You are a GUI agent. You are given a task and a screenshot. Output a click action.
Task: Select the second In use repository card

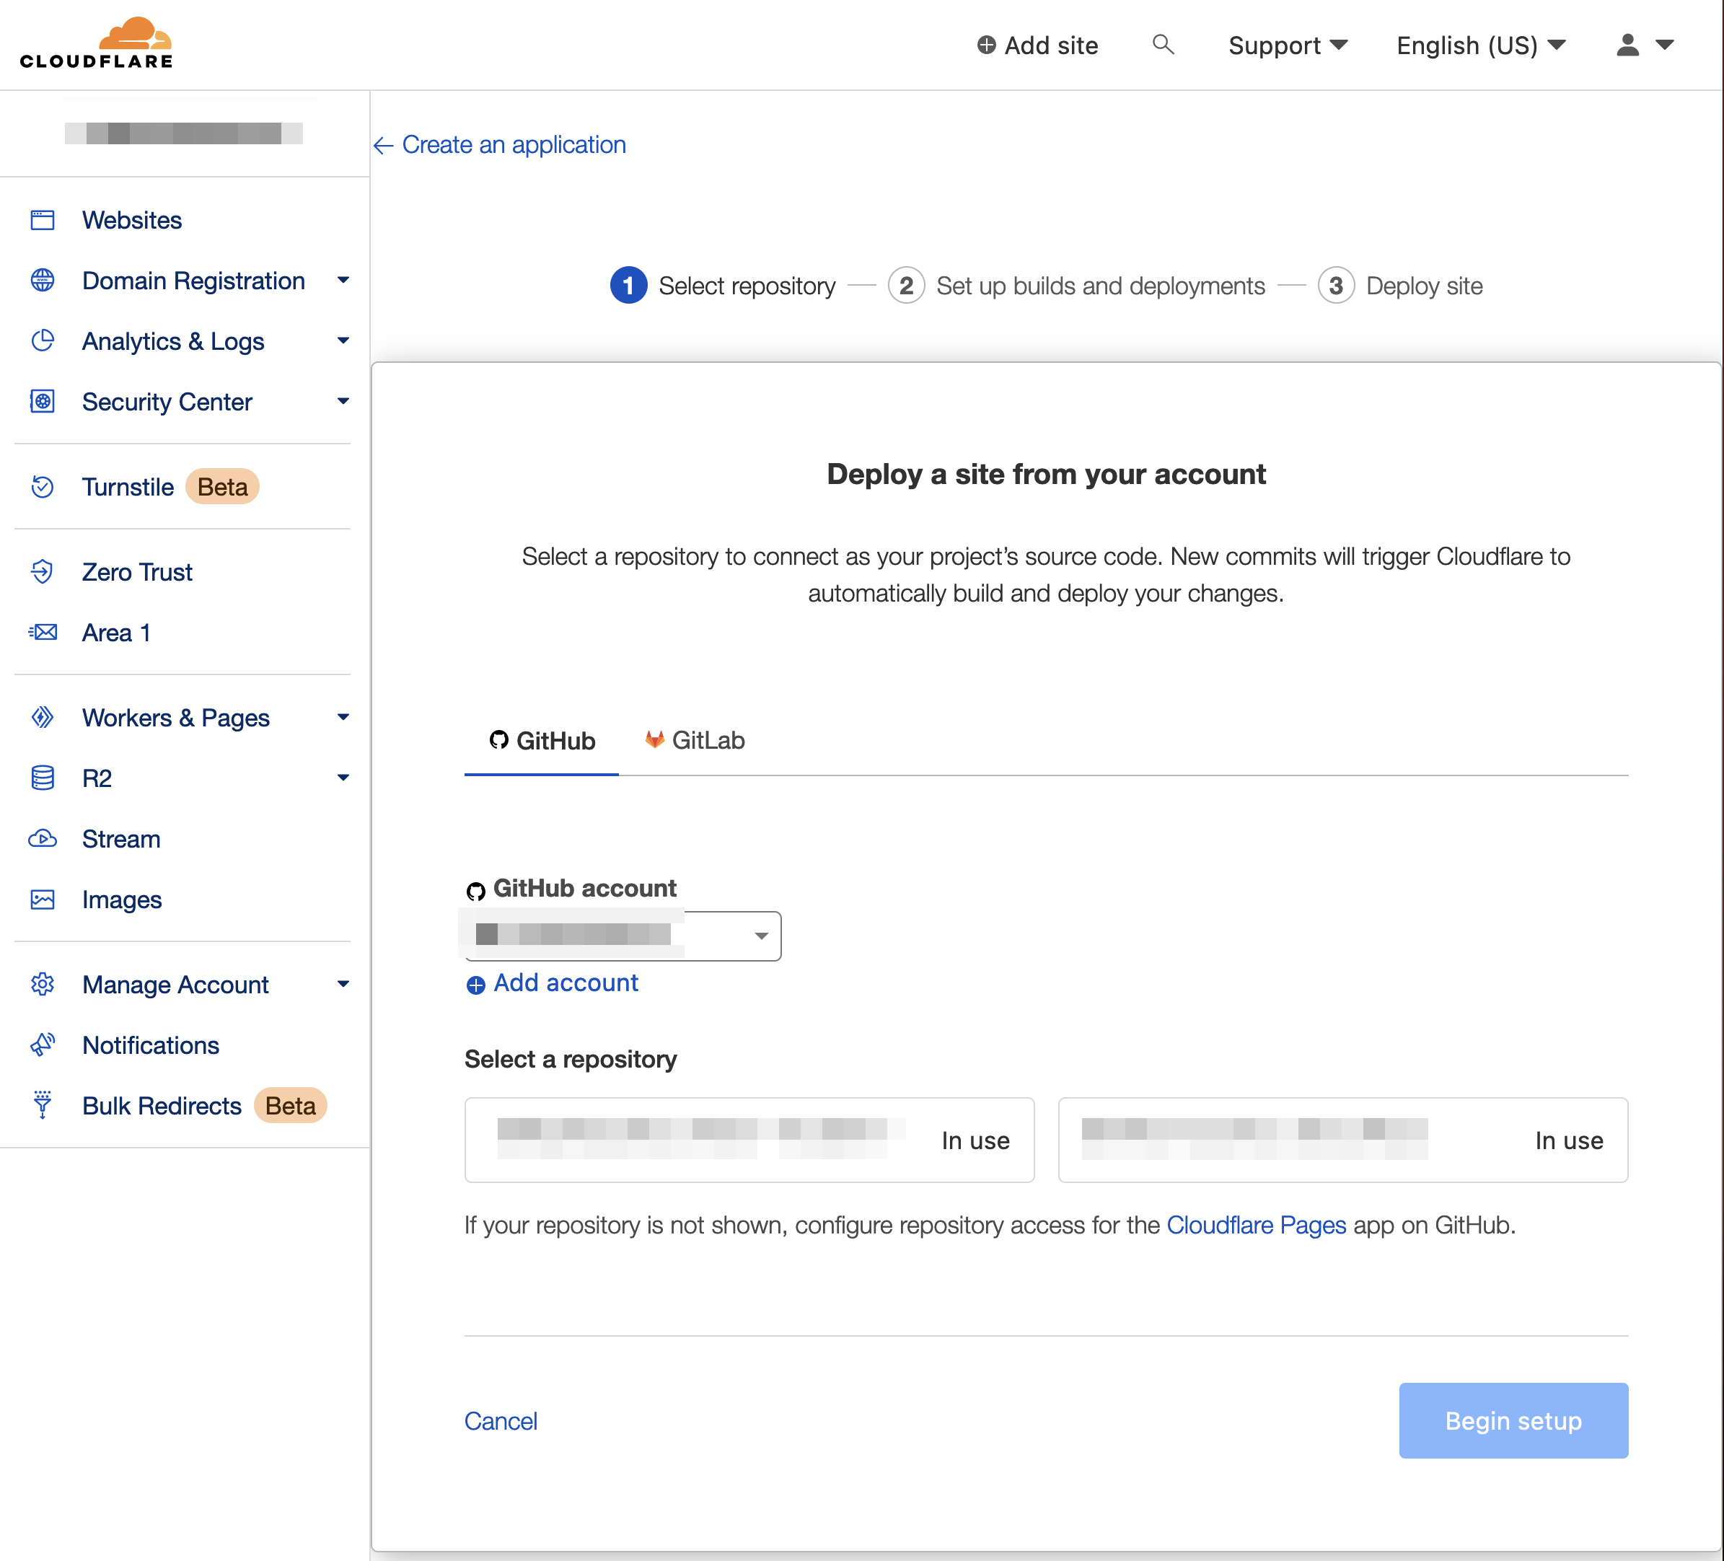pyautogui.click(x=1342, y=1140)
